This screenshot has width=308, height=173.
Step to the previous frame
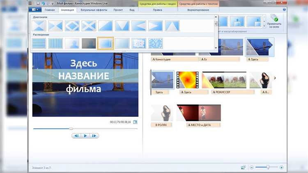pos(76,136)
